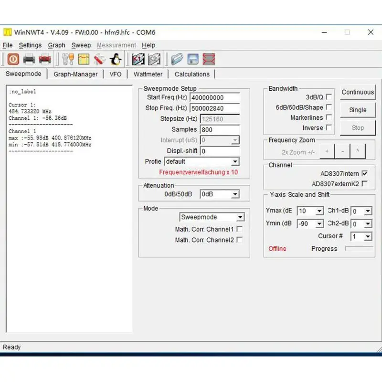Open the Ymax value dropdown
Screen dimensions: 382x382
pos(319,211)
